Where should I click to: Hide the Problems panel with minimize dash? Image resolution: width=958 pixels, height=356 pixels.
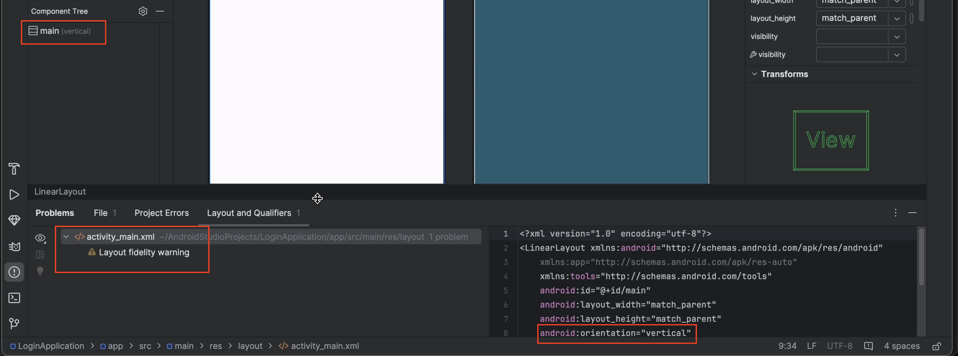point(912,213)
